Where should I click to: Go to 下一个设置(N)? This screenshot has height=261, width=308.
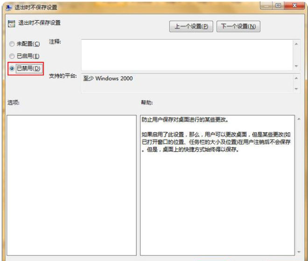pyautogui.click(x=238, y=26)
